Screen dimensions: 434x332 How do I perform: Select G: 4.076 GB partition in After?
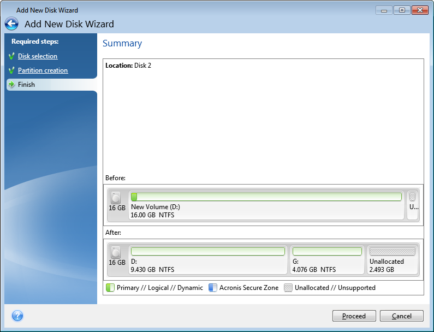327,259
